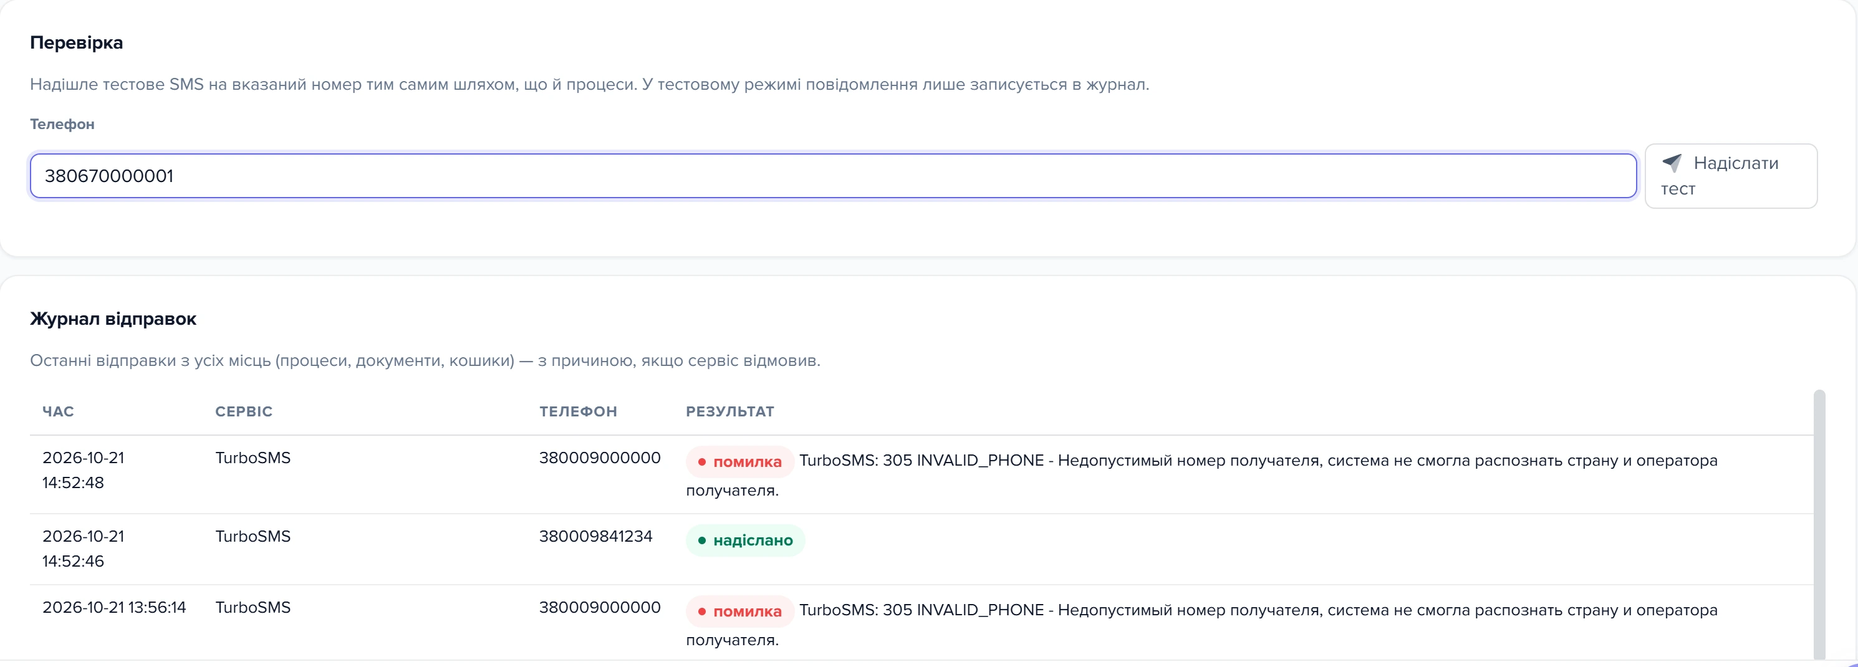Click the 'Журнал відправок' section heading
This screenshot has width=1858, height=667.
(113, 319)
